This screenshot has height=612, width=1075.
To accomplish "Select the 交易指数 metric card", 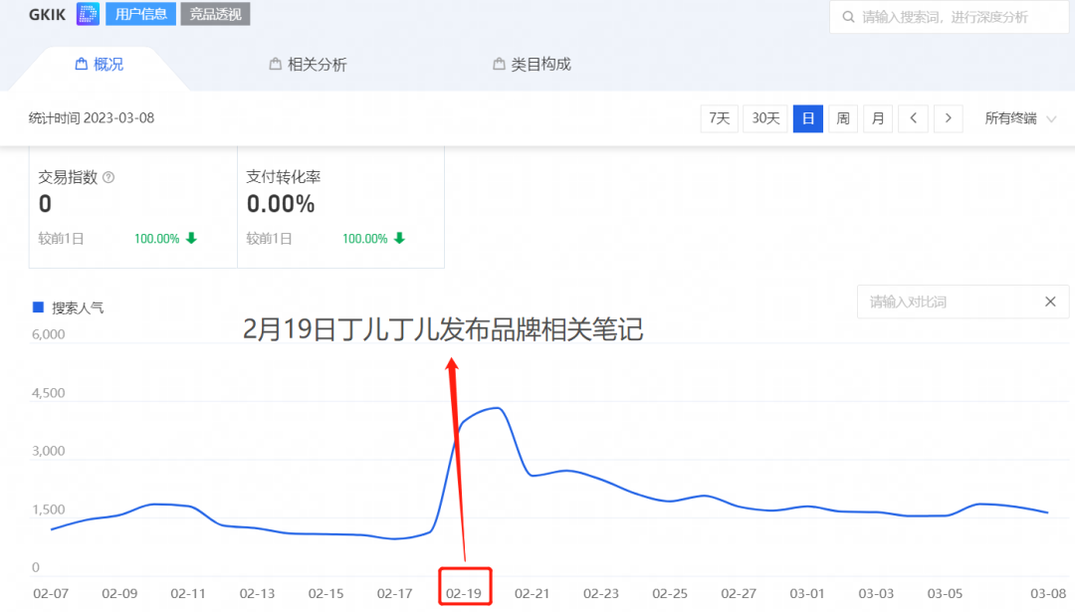I will (133, 207).
